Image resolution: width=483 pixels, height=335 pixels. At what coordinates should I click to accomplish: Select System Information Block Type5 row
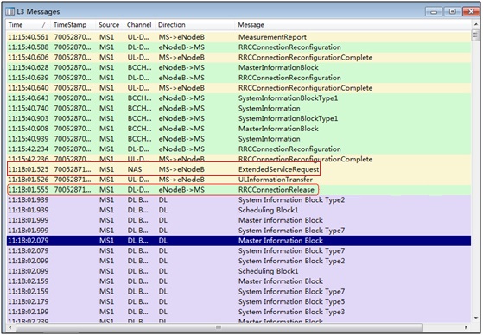pyautogui.click(x=238, y=301)
